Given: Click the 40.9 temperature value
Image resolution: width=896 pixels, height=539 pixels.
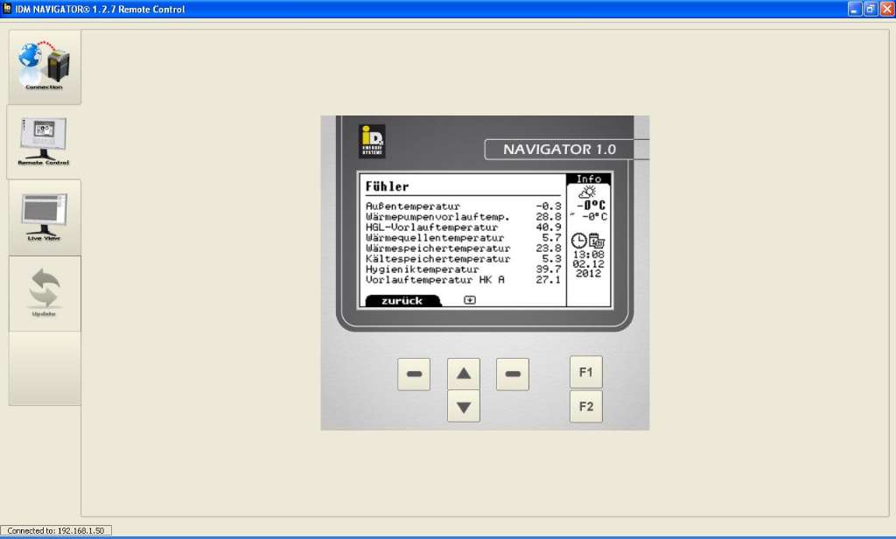Looking at the screenshot, I should tap(549, 227).
